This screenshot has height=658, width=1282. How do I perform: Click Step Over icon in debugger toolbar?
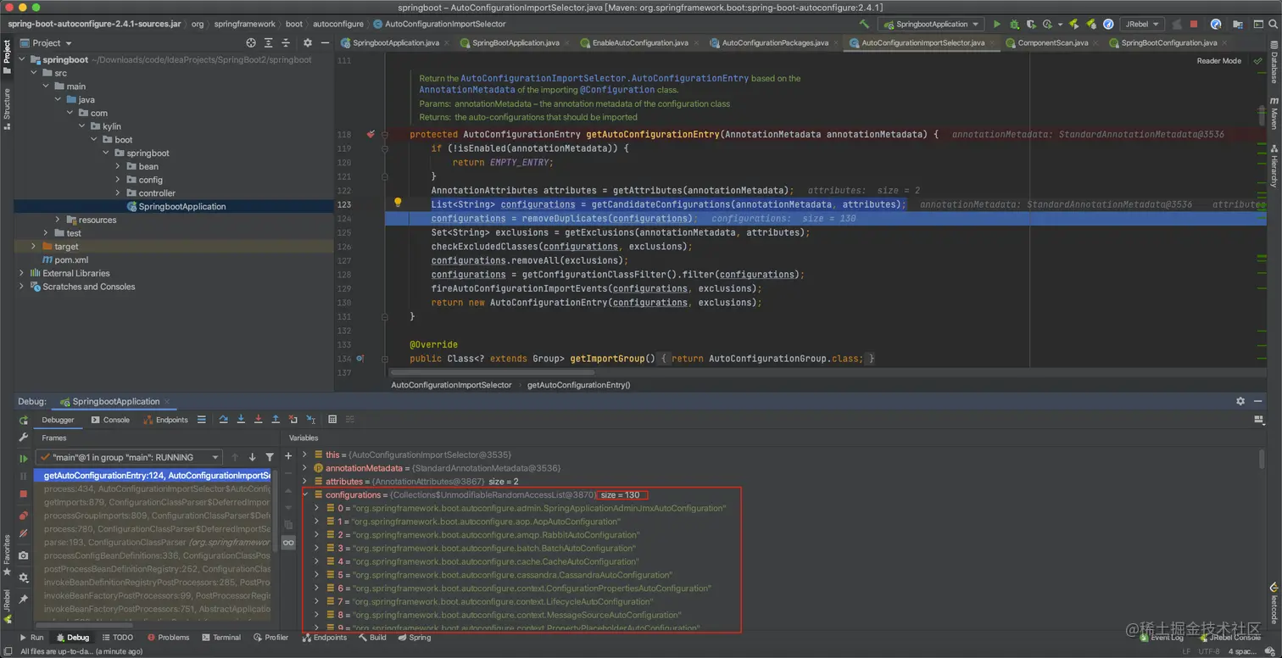(x=223, y=420)
